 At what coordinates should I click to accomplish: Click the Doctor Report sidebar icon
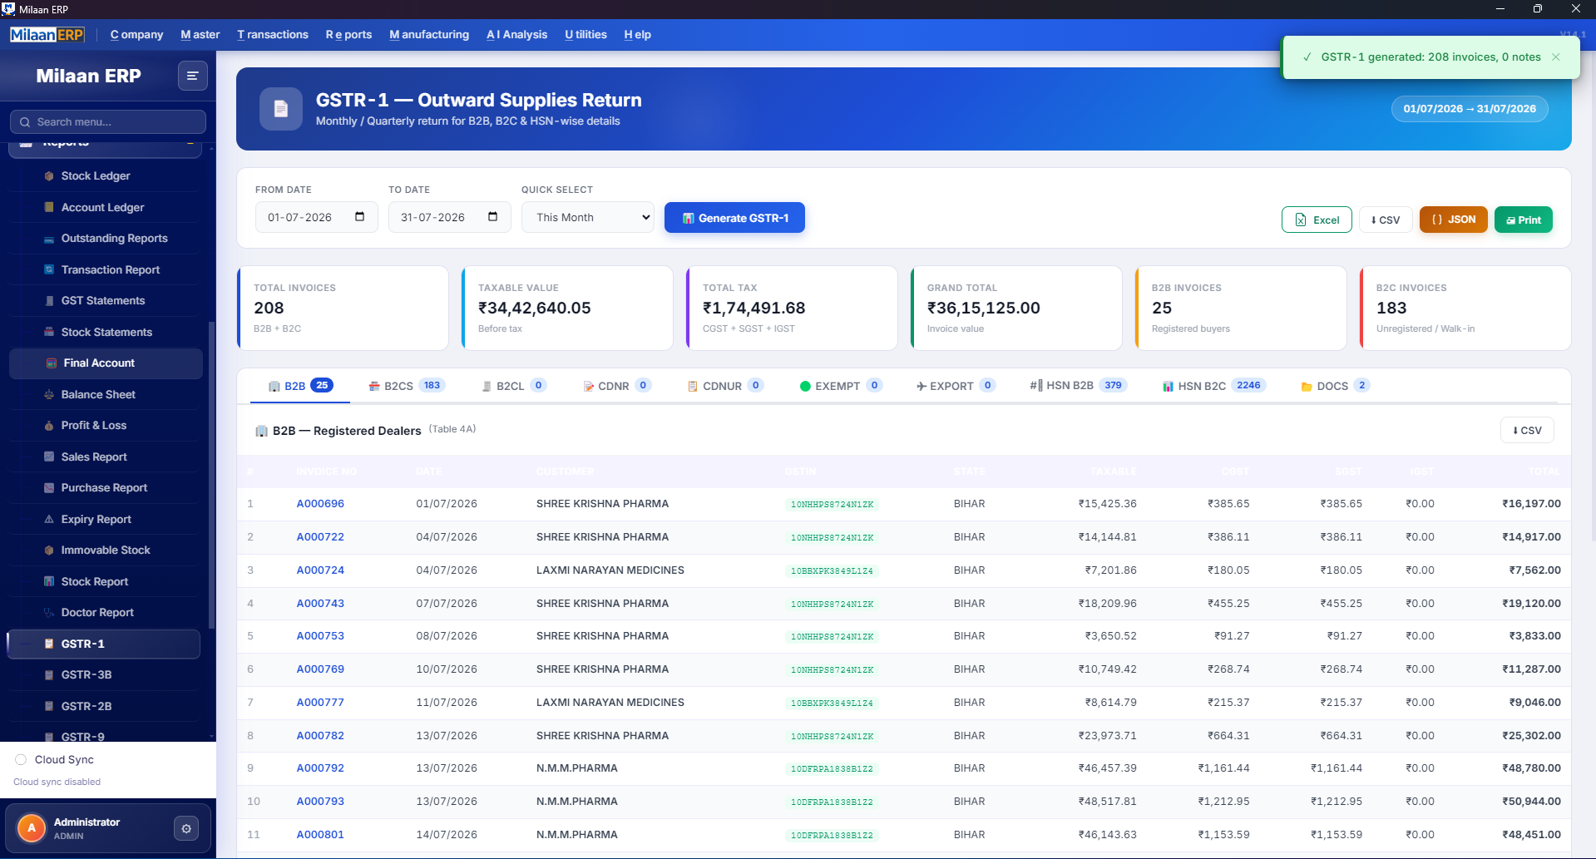point(49,613)
